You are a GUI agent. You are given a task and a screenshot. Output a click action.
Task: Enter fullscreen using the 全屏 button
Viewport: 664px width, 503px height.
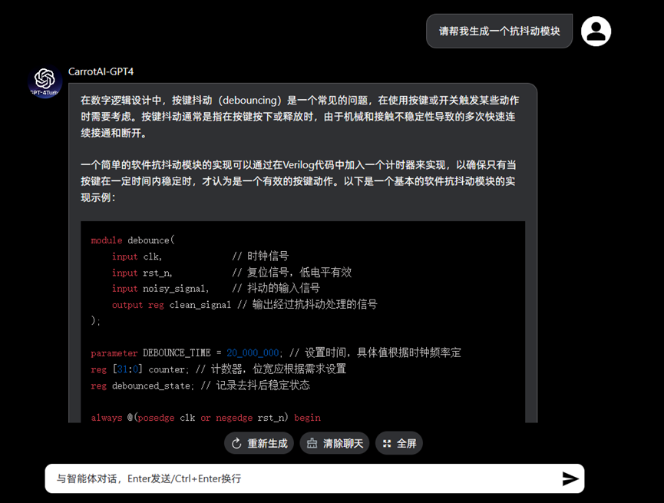click(x=398, y=443)
